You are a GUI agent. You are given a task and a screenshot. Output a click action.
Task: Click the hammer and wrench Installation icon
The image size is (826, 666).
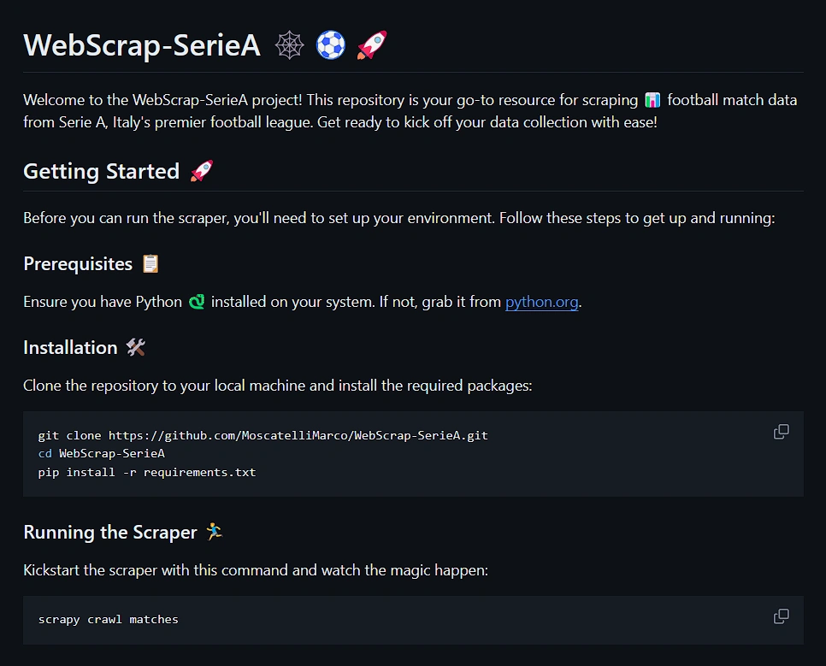136,347
